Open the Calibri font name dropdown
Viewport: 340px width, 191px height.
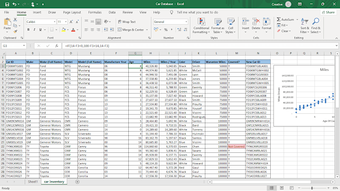click(x=54, y=22)
